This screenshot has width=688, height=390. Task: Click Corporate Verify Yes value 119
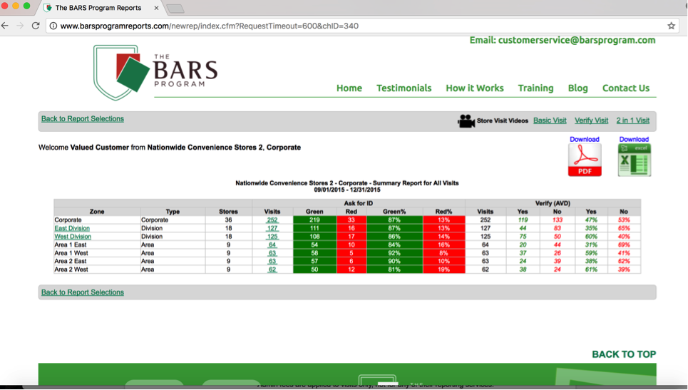click(x=523, y=220)
